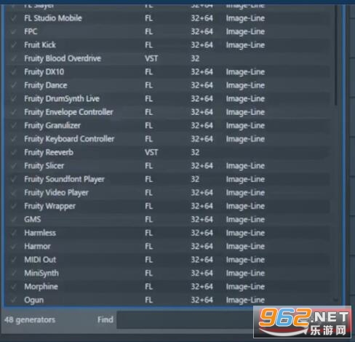Select Fruity DX10 in the list
Image resolution: width=355 pixels, height=342 pixels.
(168, 72)
